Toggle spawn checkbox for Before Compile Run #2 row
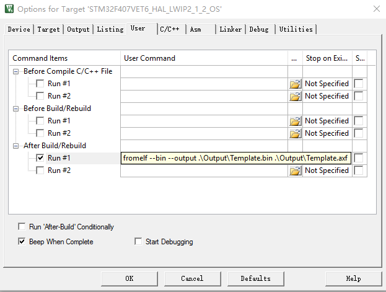The height and width of the screenshot is (292, 386). tap(359, 96)
